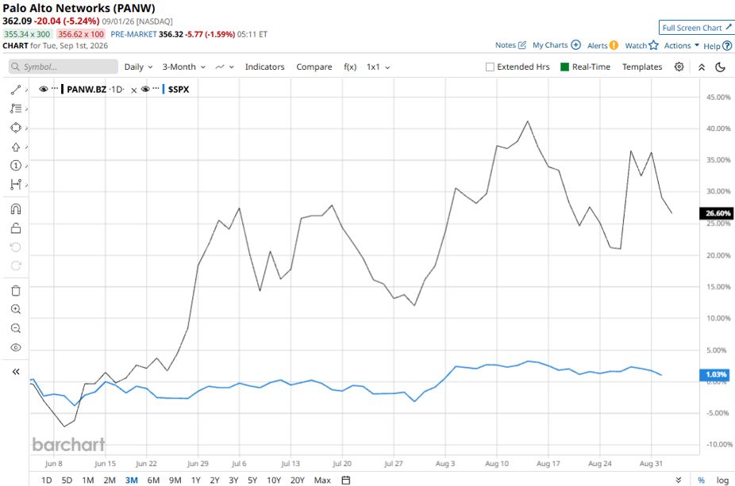Open the 1x1 grid layout dropdown
The height and width of the screenshot is (486, 735).
pos(378,67)
